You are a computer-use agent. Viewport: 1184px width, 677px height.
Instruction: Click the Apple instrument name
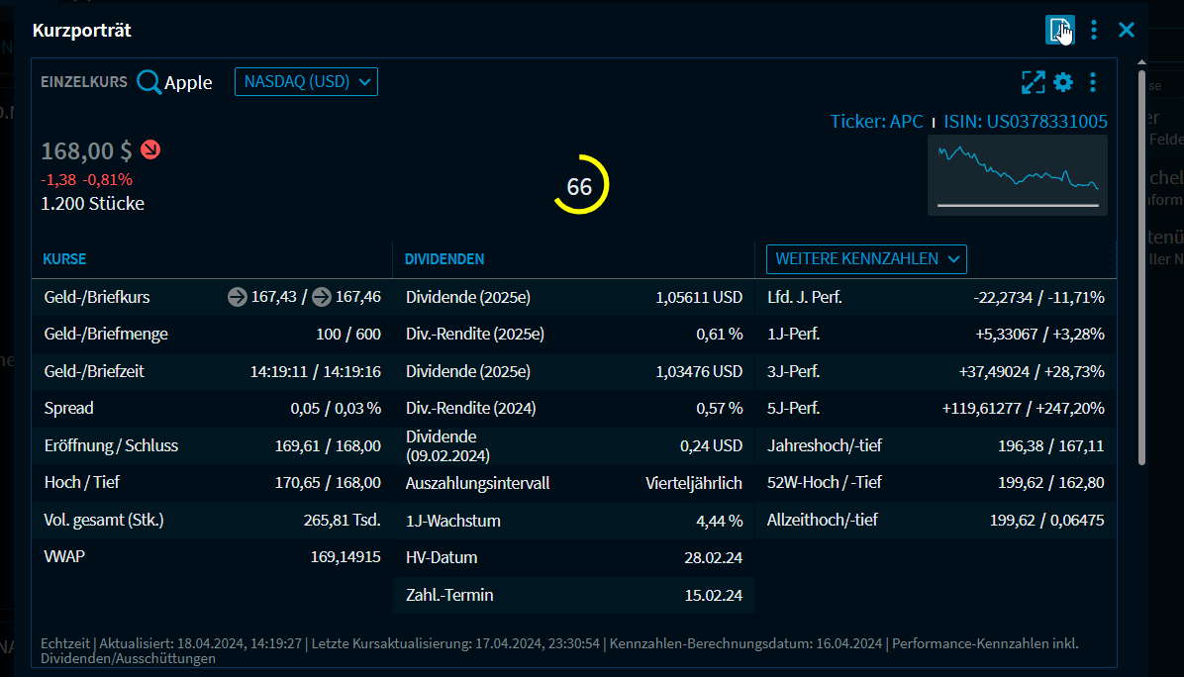coord(188,83)
